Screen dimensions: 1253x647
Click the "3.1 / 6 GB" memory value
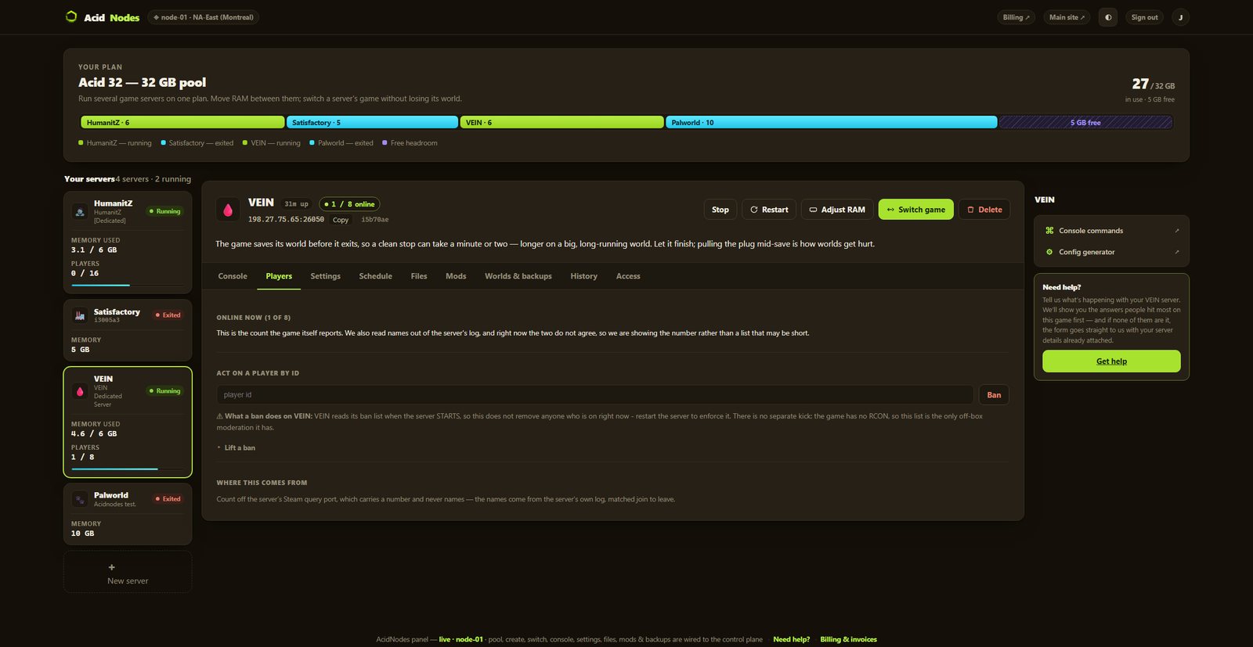click(94, 250)
